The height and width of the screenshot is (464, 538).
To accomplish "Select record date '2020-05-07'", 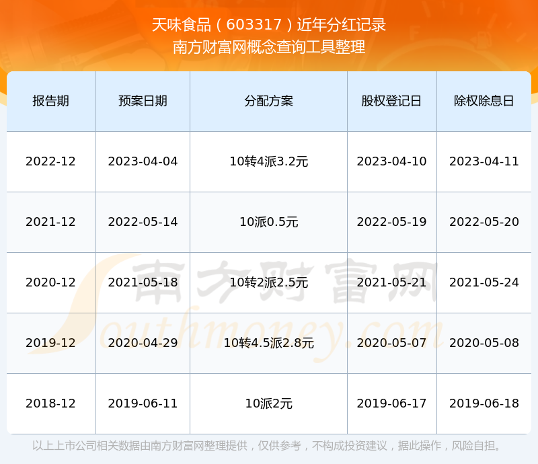I will pyautogui.click(x=391, y=343).
